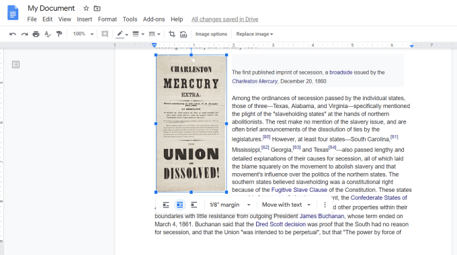Screen dimensions: 457x255
Task: Expand border dash dropdown arrow
Action: click(159, 34)
